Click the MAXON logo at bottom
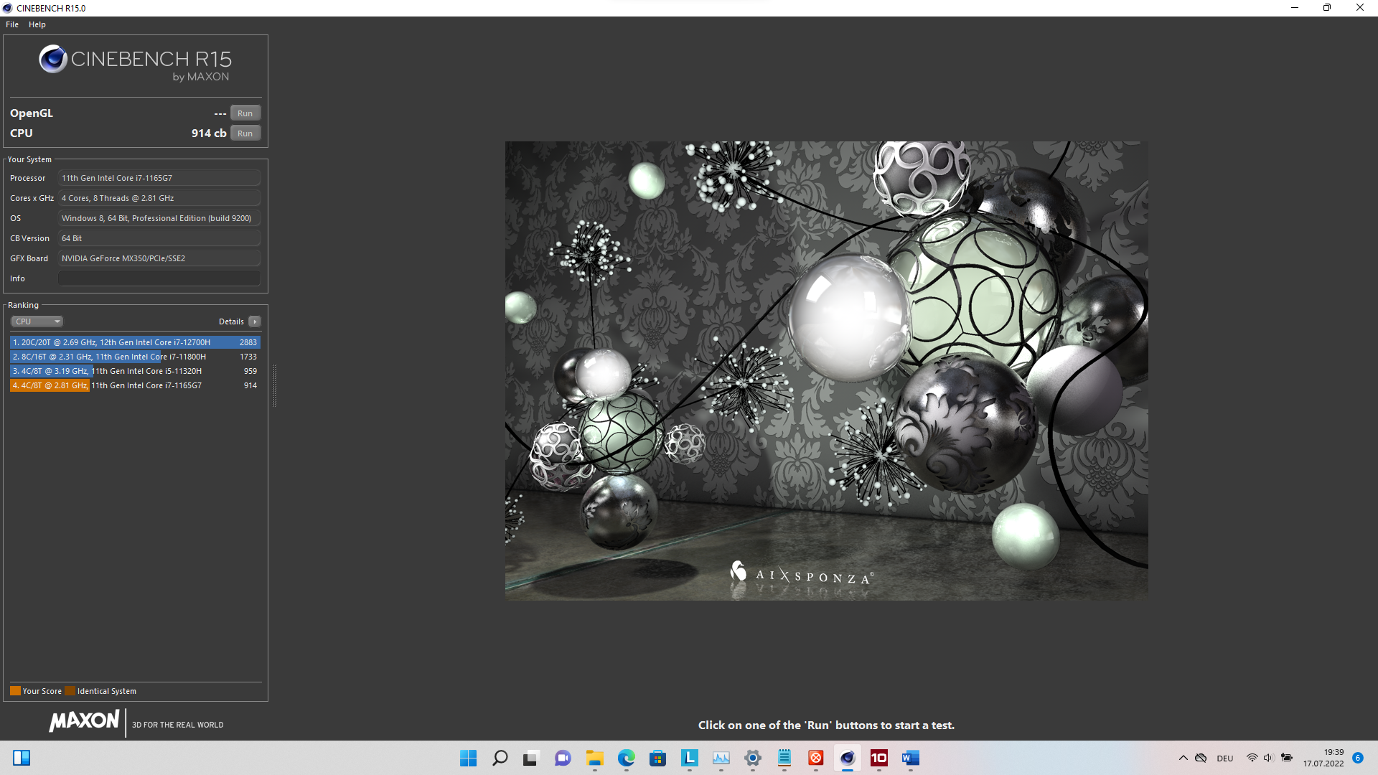 pos(84,720)
